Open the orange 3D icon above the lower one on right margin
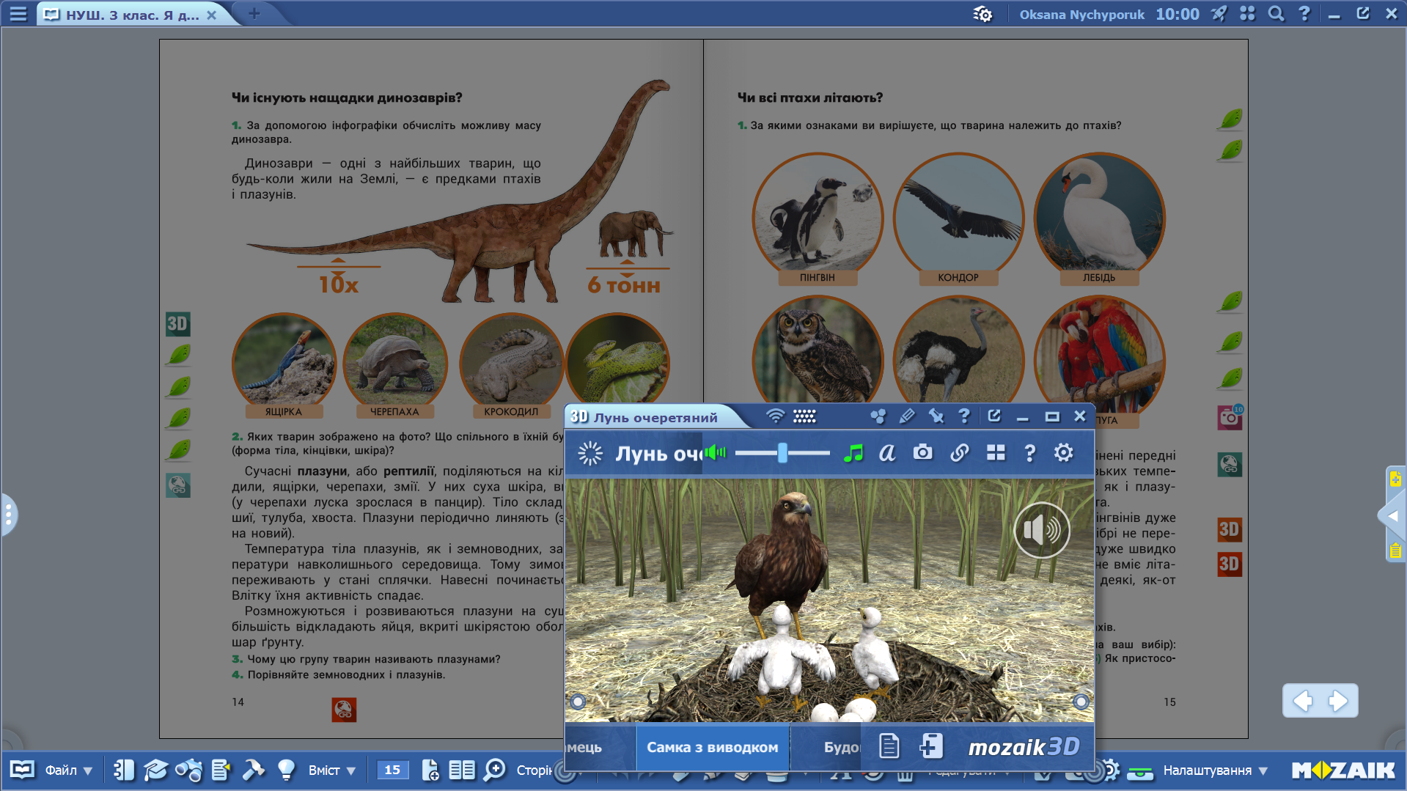 1230,529
